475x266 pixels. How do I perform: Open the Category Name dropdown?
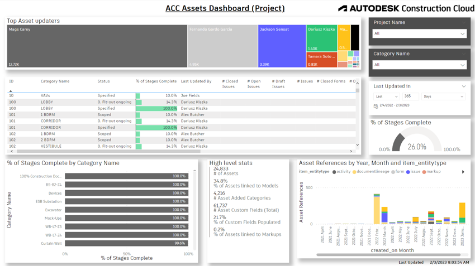pyautogui.click(x=419, y=65)
